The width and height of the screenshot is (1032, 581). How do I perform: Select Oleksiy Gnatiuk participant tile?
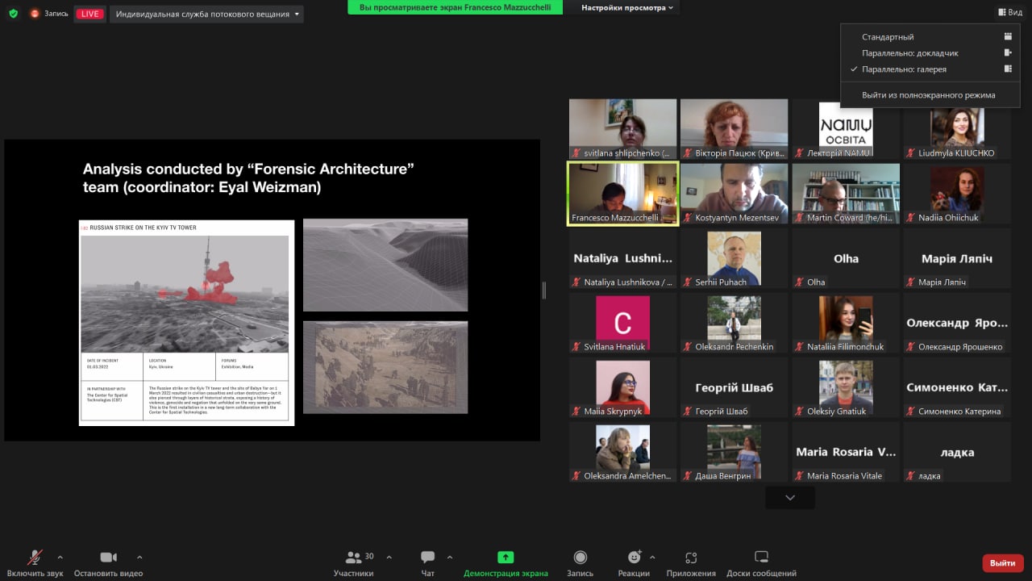pos(846,387)
